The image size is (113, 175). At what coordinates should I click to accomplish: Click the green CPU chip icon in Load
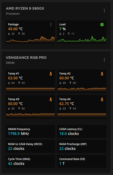pyautogui.click(x=102, y=24)
